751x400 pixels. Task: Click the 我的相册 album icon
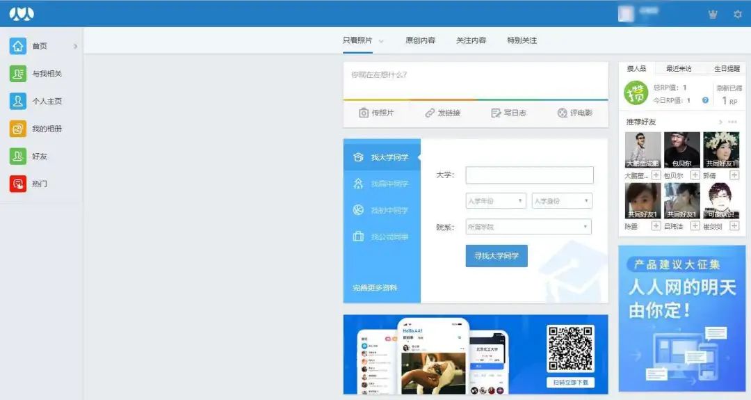coord(17,129)
